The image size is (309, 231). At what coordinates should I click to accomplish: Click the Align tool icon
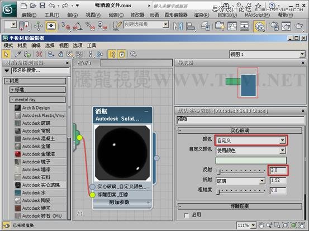[190, 26]
